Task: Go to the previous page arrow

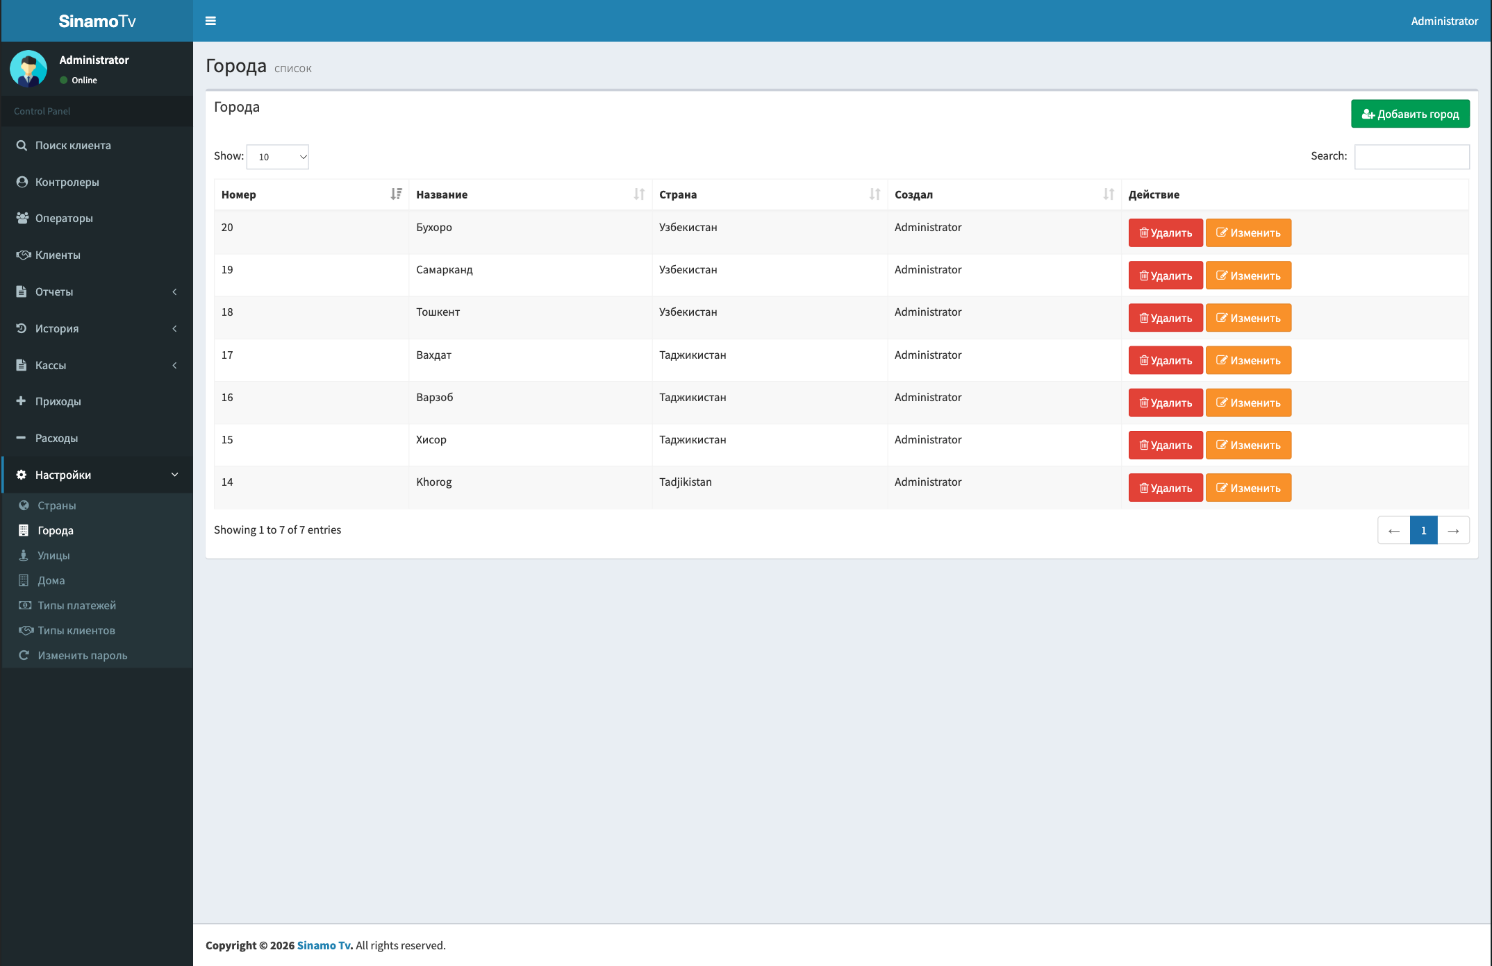Action: coord(1393,530)
